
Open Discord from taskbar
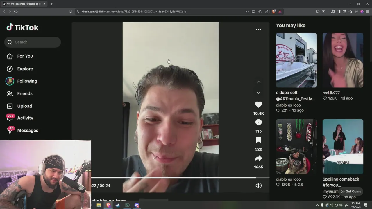pyautogui.click(x=137, y=205)
